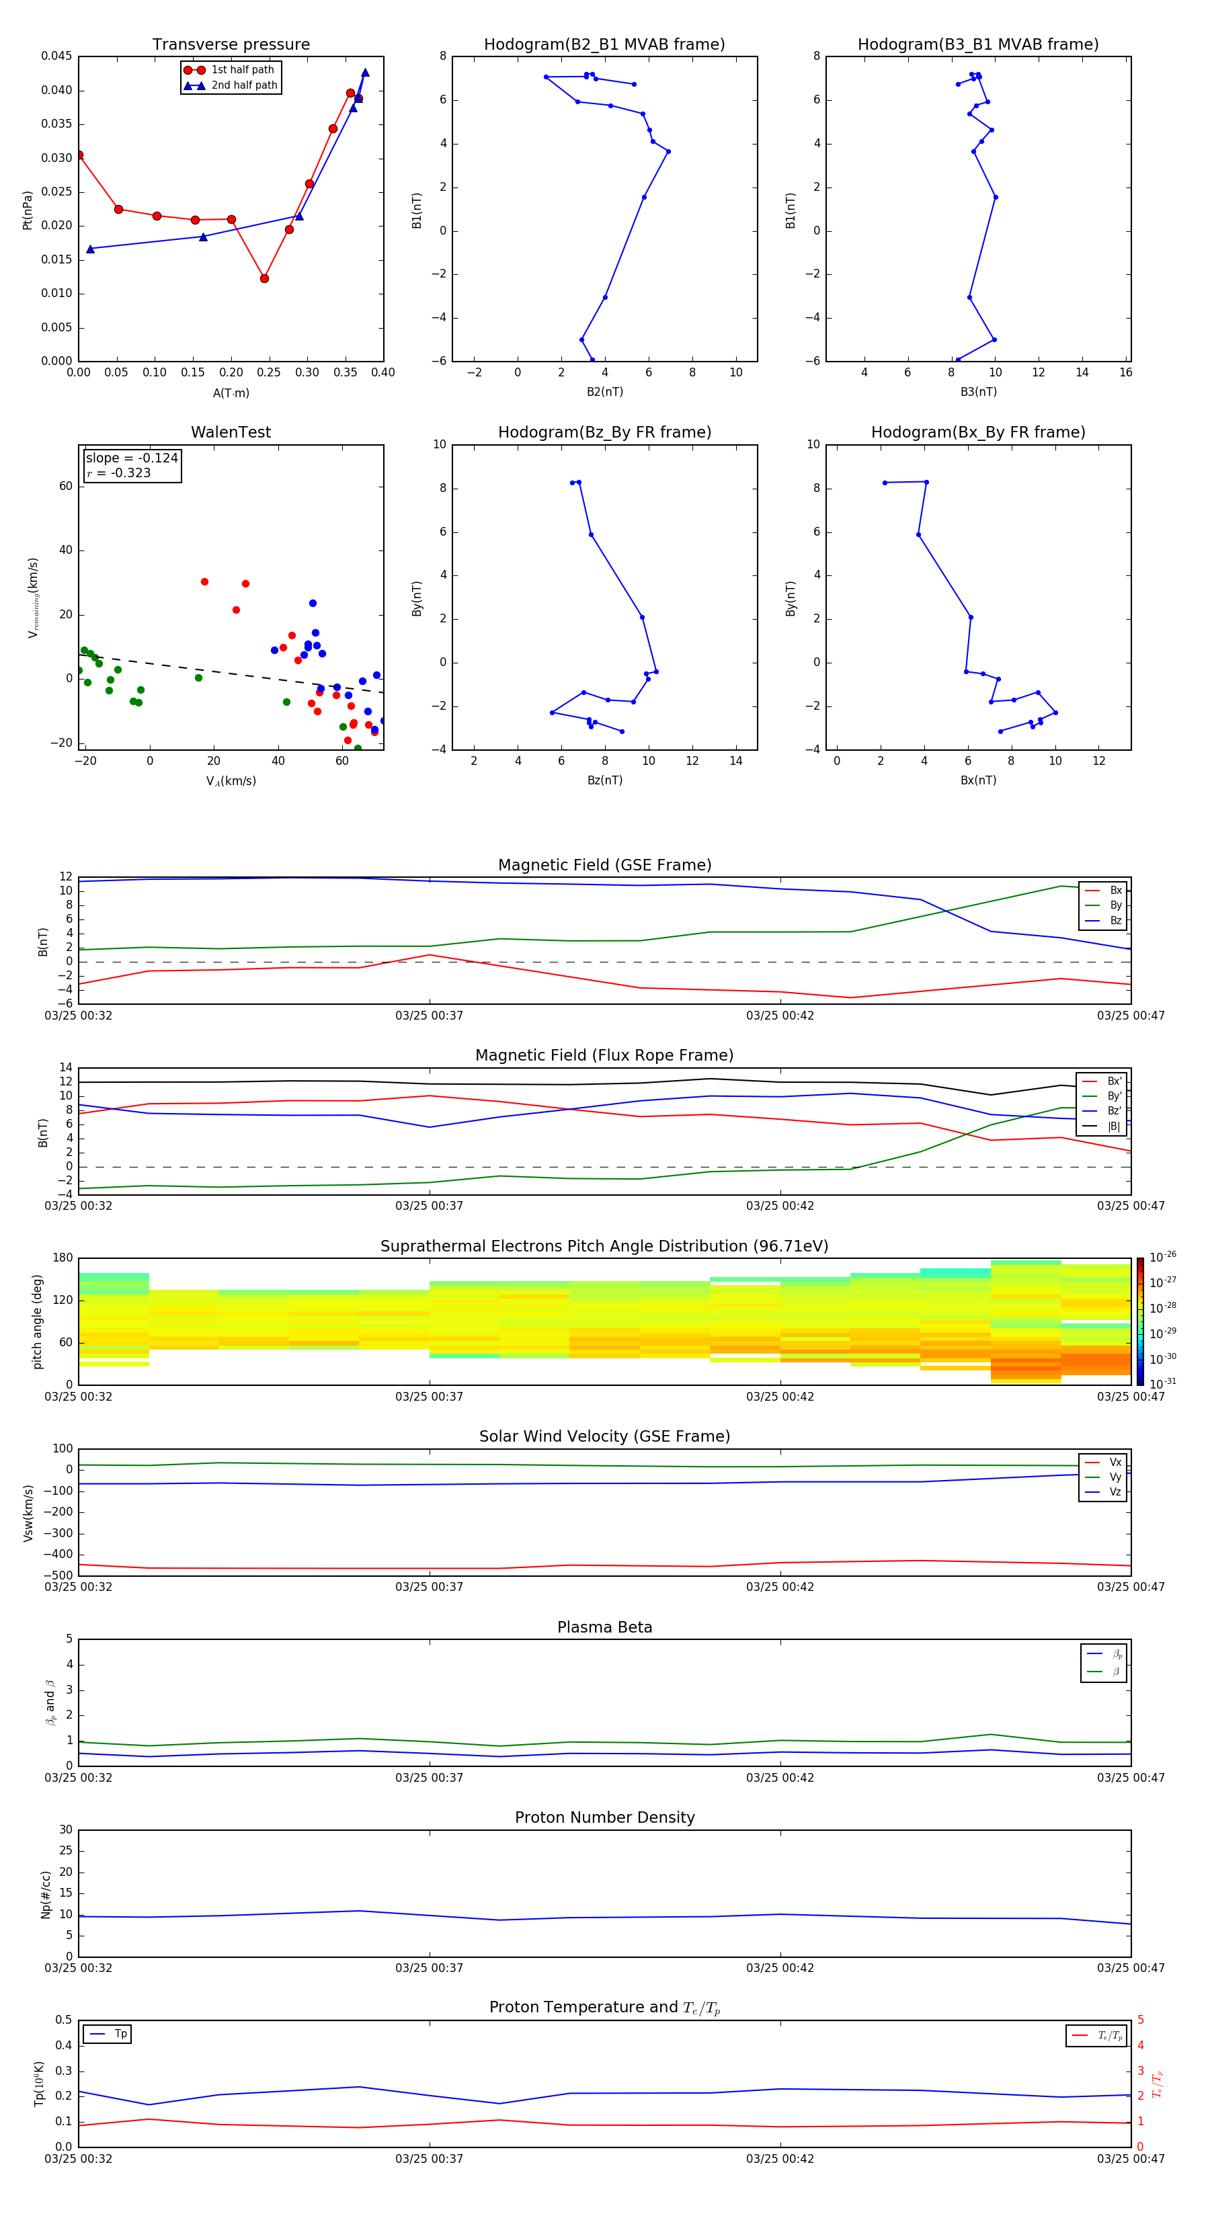Click the "Plasma Beta" plot title
The height and width of the screenshot is (2218, 1210).
(x=604, y=1628)
